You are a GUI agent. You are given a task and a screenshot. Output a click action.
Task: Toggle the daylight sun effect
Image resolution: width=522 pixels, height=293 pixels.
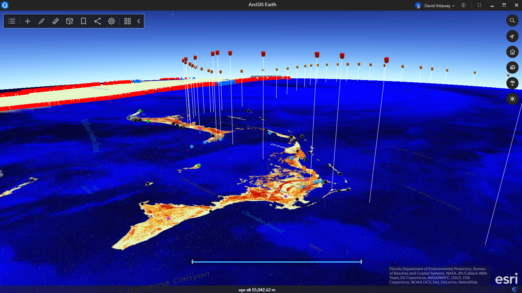point(512,99)
